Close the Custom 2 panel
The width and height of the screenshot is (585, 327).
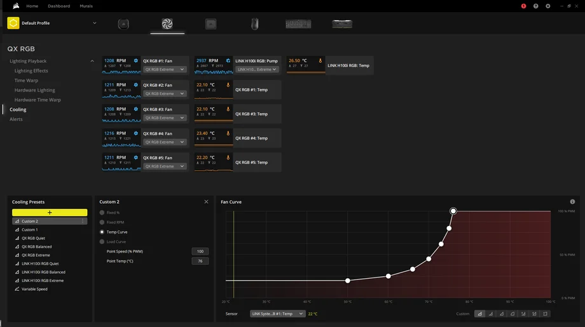click(x=206, y=201)
